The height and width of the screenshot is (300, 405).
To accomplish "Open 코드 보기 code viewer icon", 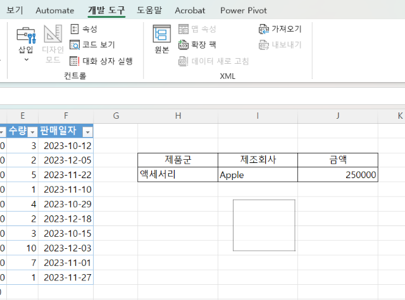I will (x=75, y=45).
